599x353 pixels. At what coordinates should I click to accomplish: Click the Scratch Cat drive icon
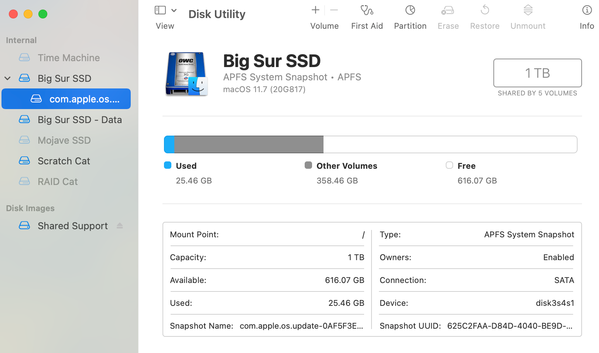pos(24,161)
